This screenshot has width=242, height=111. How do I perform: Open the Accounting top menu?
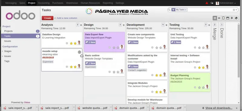[x=44, y=3]
